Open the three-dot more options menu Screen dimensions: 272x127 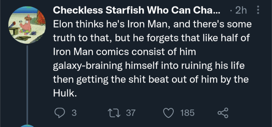(x=258, y=11)
